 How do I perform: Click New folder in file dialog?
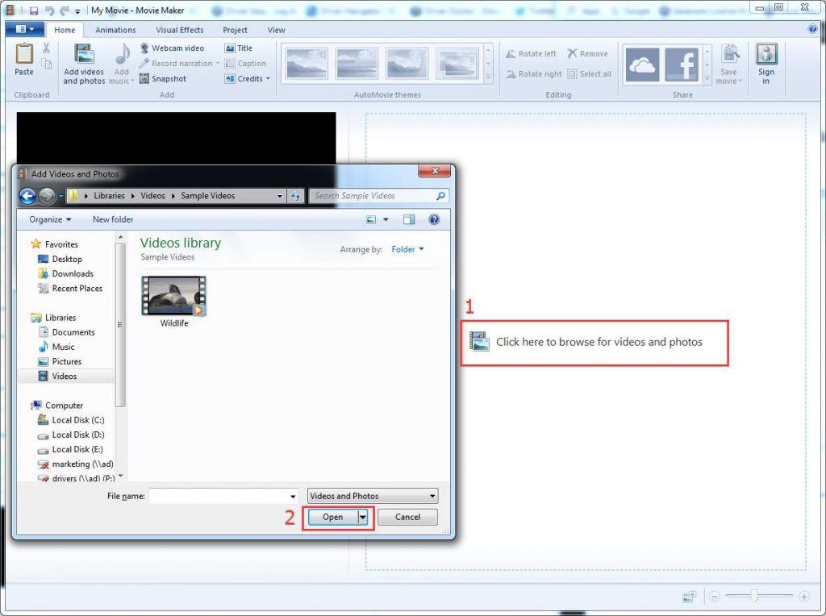[x=113, y=219]
